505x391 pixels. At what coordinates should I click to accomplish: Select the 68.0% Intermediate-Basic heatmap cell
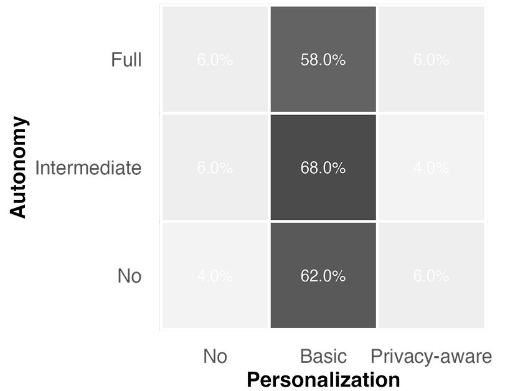(x=323, y=168)
